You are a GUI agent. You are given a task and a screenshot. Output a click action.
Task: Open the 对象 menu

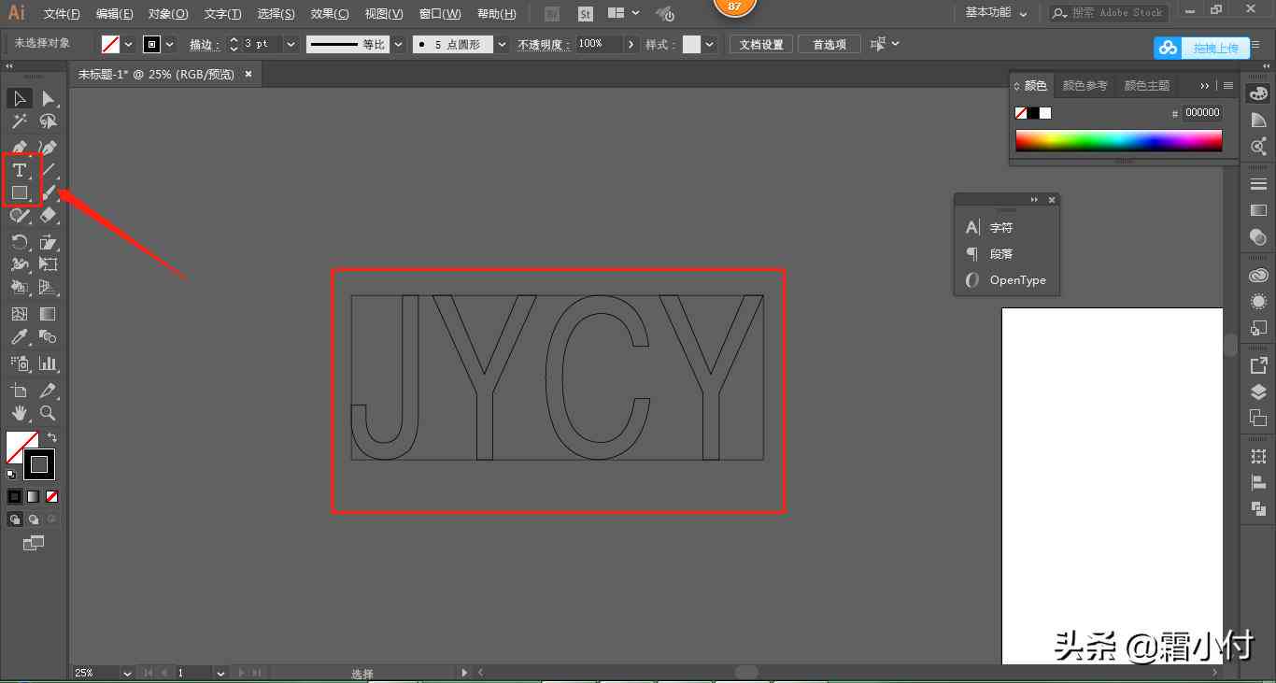pyautogui.click(x=168, y=14)
